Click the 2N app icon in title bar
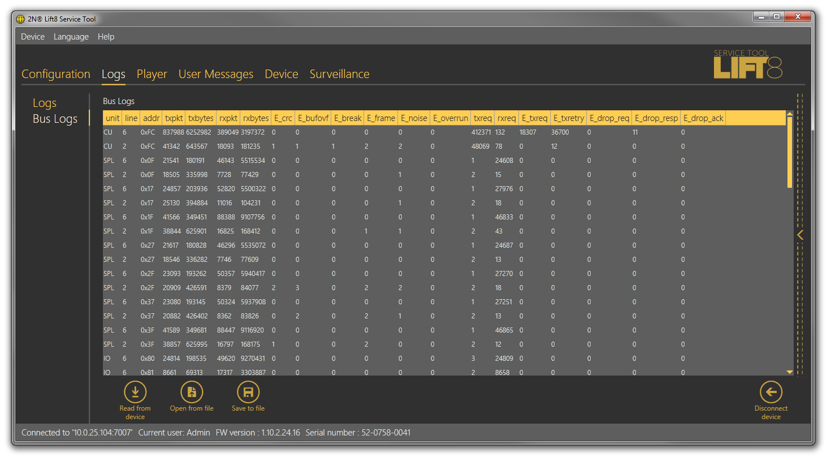 click(x=20, y=19)
